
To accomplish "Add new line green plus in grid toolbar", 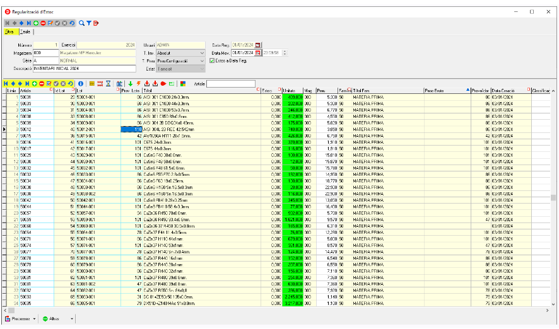I will tap(35, 84).
